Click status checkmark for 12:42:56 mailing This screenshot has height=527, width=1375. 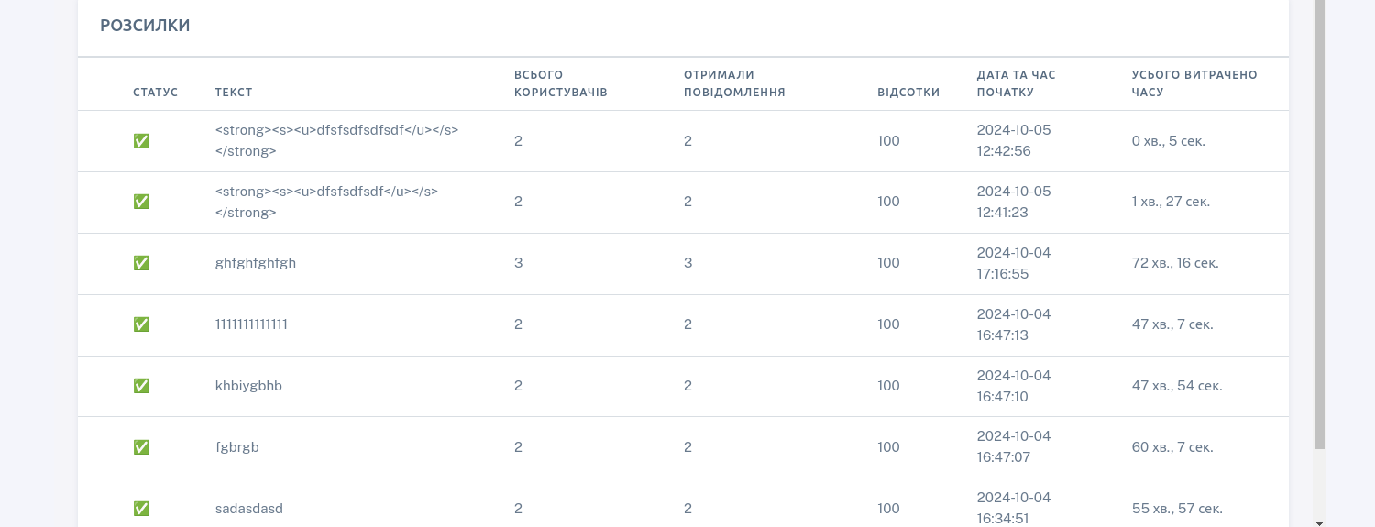point(141,141)
